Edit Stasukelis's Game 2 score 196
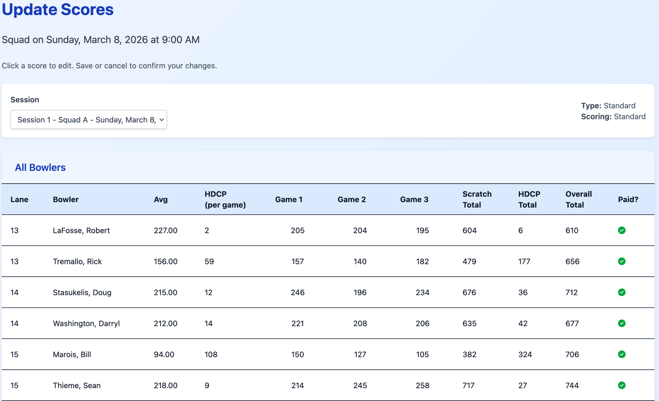659x401 pixels. click(360, 292)
